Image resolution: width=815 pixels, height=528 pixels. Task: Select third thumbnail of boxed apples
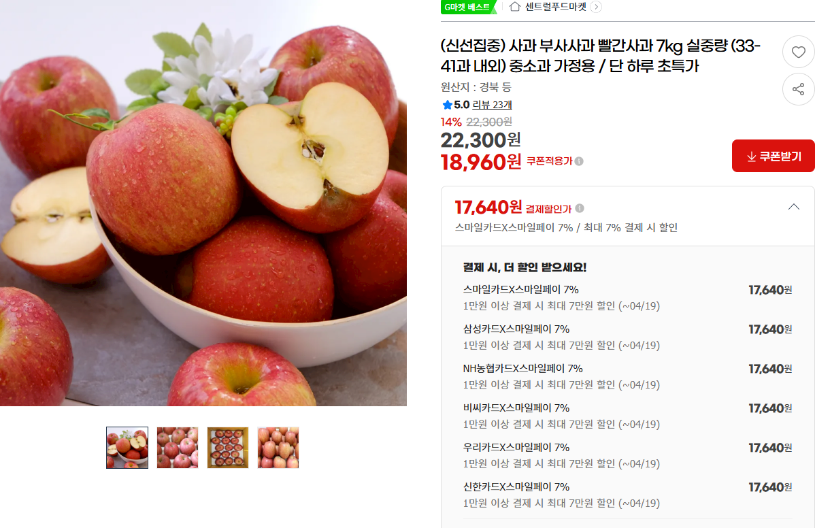(x=228, y=448)
